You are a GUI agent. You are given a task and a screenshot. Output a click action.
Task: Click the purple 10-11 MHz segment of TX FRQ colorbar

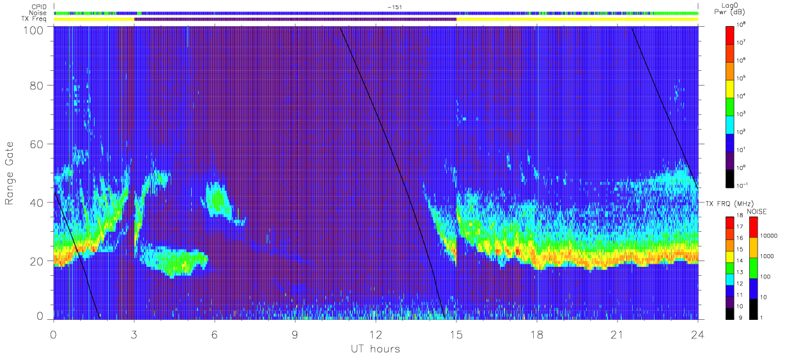point(730,302)
